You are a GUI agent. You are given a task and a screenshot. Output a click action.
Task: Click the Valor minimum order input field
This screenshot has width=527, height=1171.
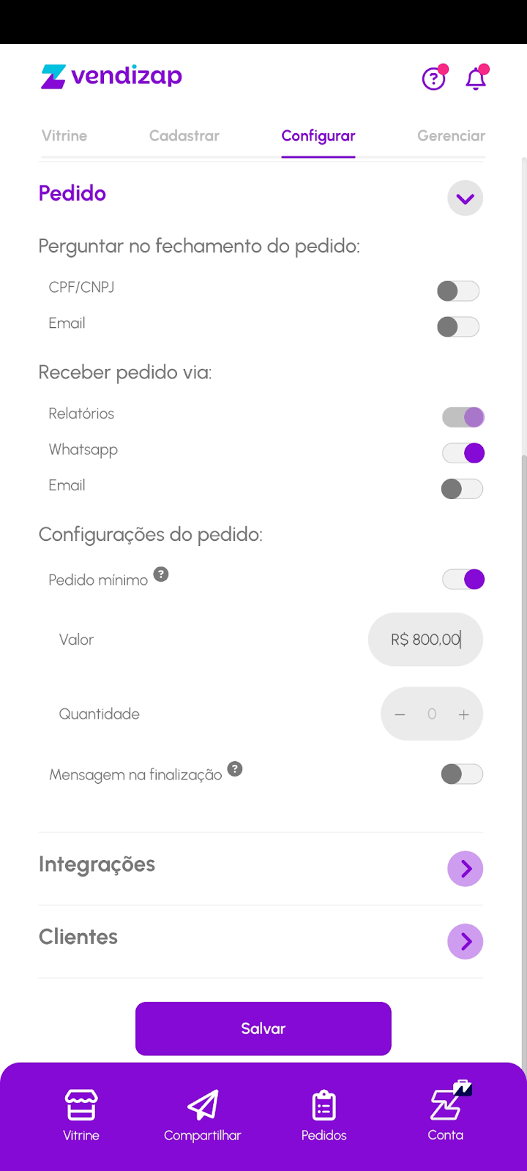[425, 640]
